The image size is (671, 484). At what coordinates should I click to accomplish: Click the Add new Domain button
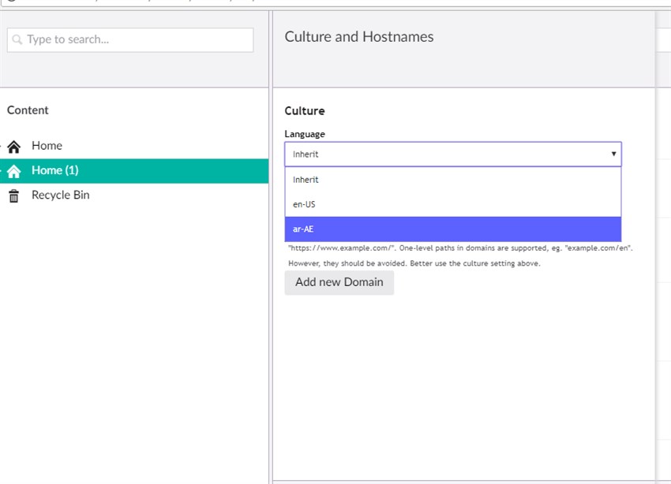click(x=339, y=282)
